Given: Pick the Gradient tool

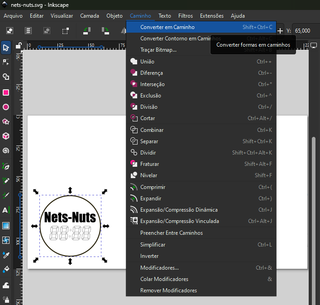Looking at the screenshot, I should 6,225.
